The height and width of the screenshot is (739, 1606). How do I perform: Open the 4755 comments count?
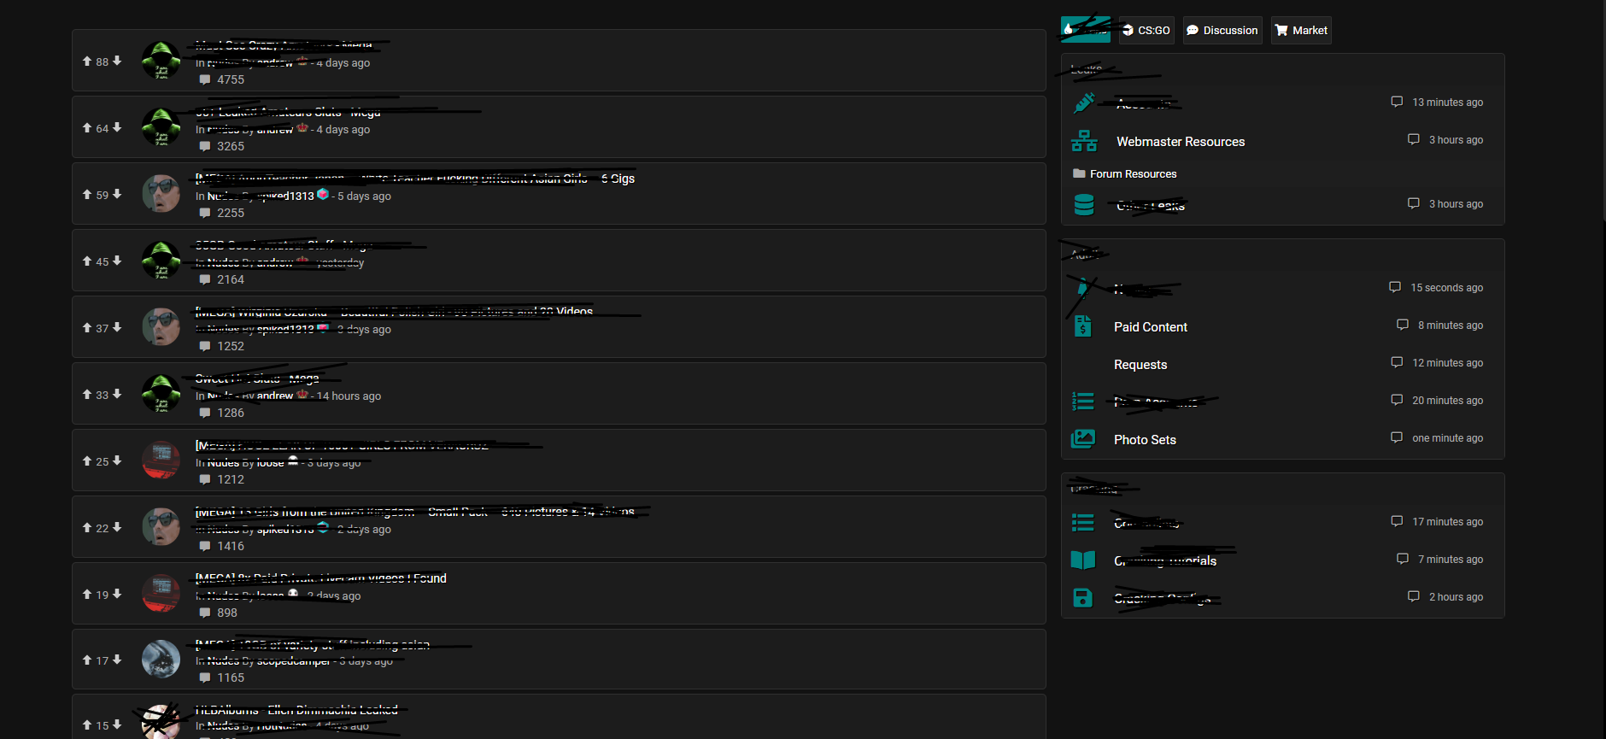(230, 79)
